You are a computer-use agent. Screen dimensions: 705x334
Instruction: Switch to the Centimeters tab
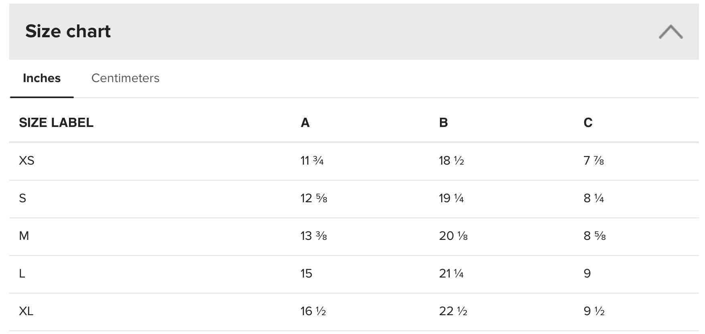pos(125,78)
